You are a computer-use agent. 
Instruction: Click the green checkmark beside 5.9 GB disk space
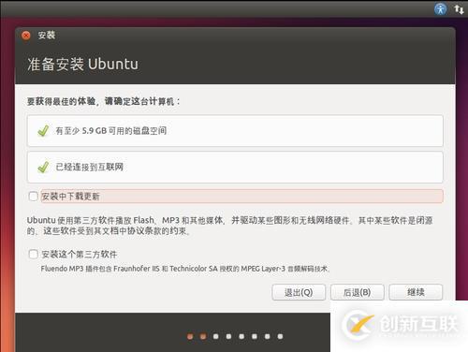pyautogui.click(x=43, y=131)
